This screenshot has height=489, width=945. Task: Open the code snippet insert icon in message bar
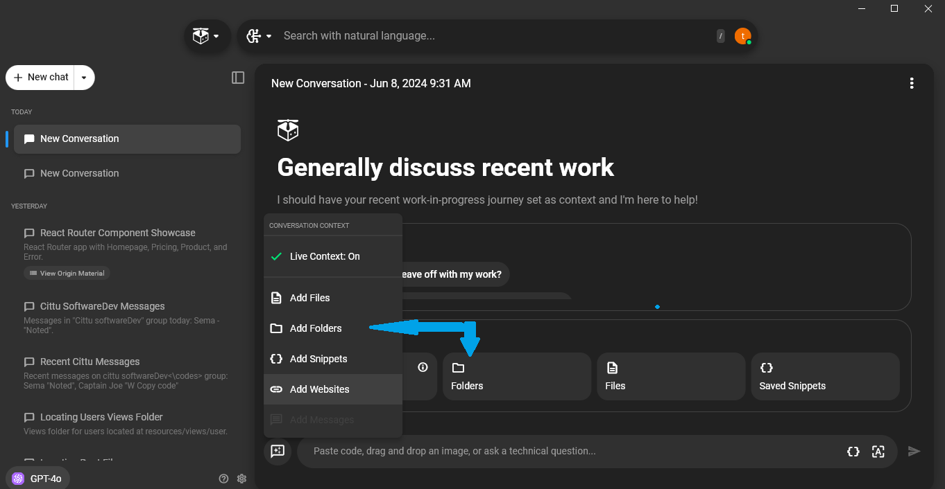(853, 451)
